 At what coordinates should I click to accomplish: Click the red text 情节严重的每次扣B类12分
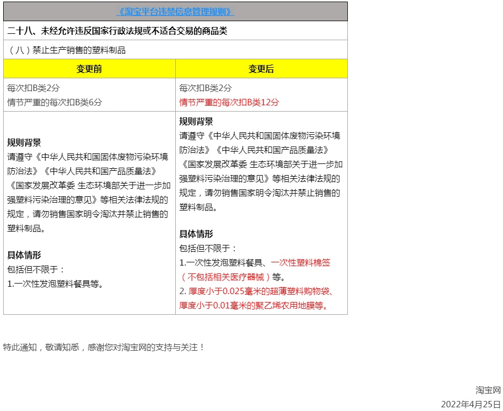click(x=229, y=102)
